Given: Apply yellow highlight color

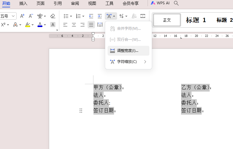Looking at the screenshot, I should pos(28,25).
